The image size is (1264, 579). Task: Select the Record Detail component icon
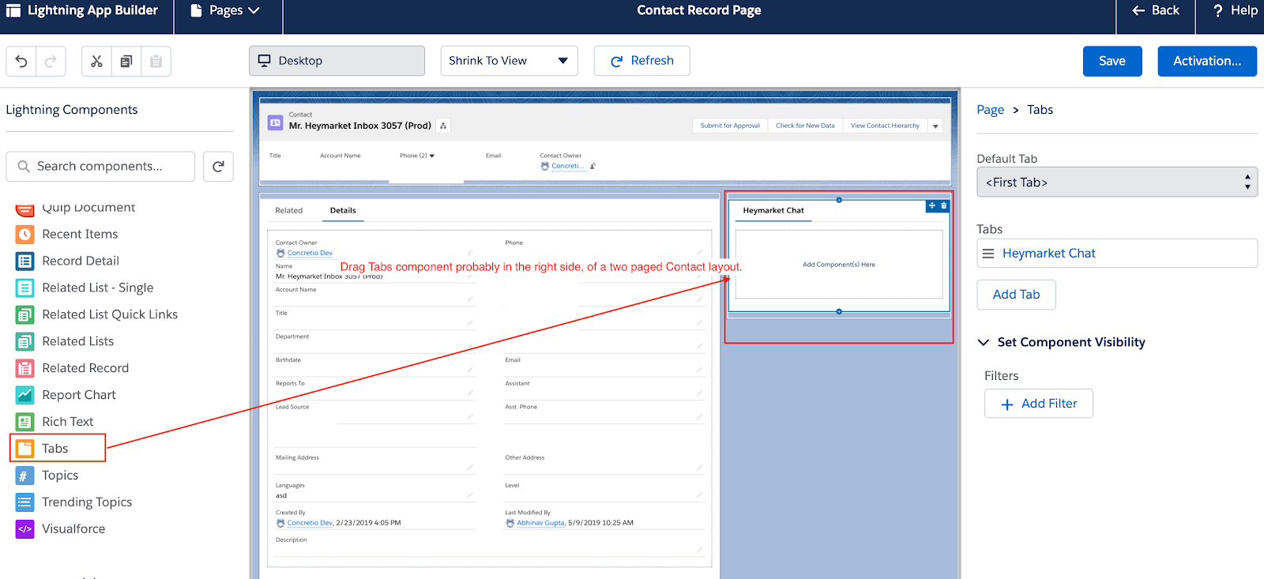[25, 261]
